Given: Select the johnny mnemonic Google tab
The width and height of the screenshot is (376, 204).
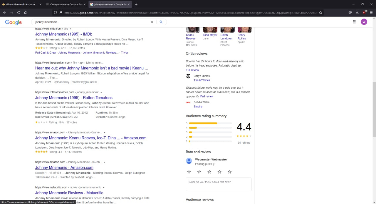Looking at the screenshot, I should click(x=110, y=4).
